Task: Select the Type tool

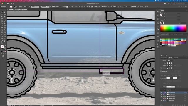Action: click(x=2, y=19)
